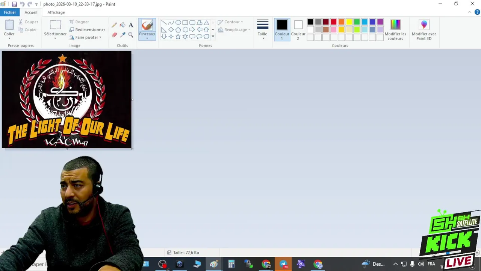Pick the green color from the palette
481x271 pixels.
pos(357,22)
